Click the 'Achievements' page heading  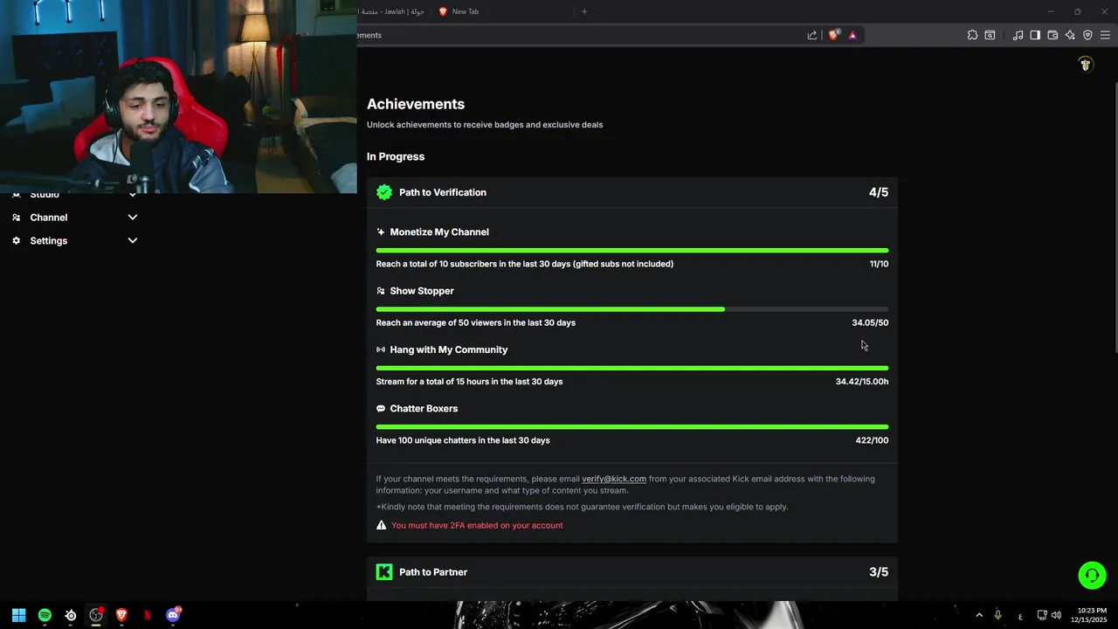pyautogui.click(x=416, y=104)
